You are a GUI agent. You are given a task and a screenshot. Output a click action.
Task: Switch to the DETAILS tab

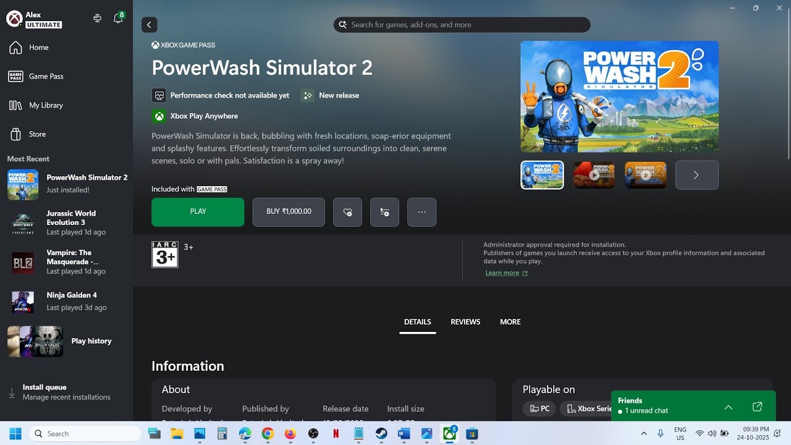[418, 322]
